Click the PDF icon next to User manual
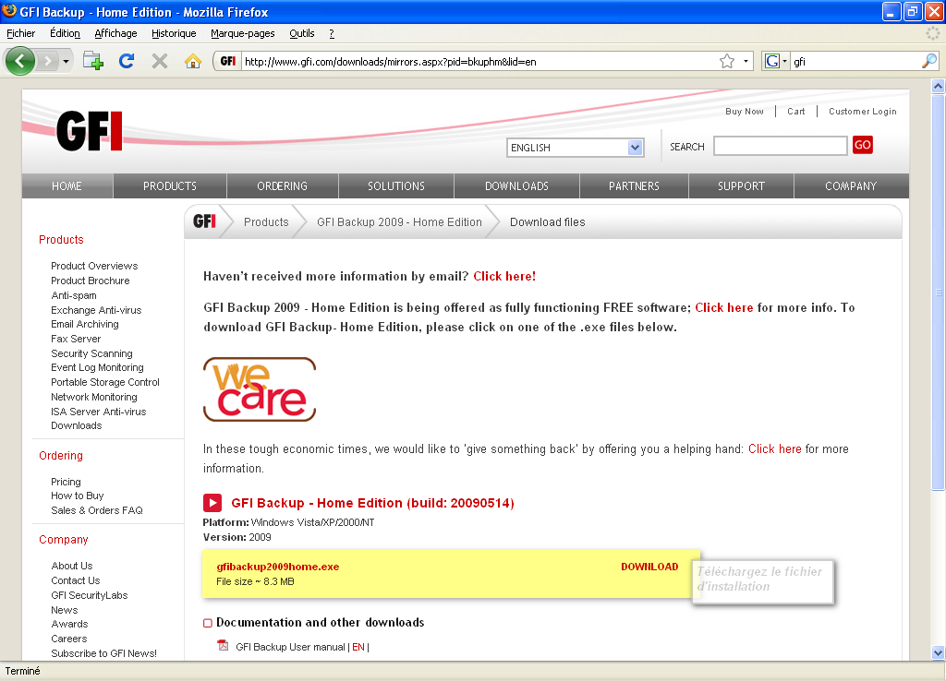Image resolution: width=946 pixels, height=681 pixels. 223,646
